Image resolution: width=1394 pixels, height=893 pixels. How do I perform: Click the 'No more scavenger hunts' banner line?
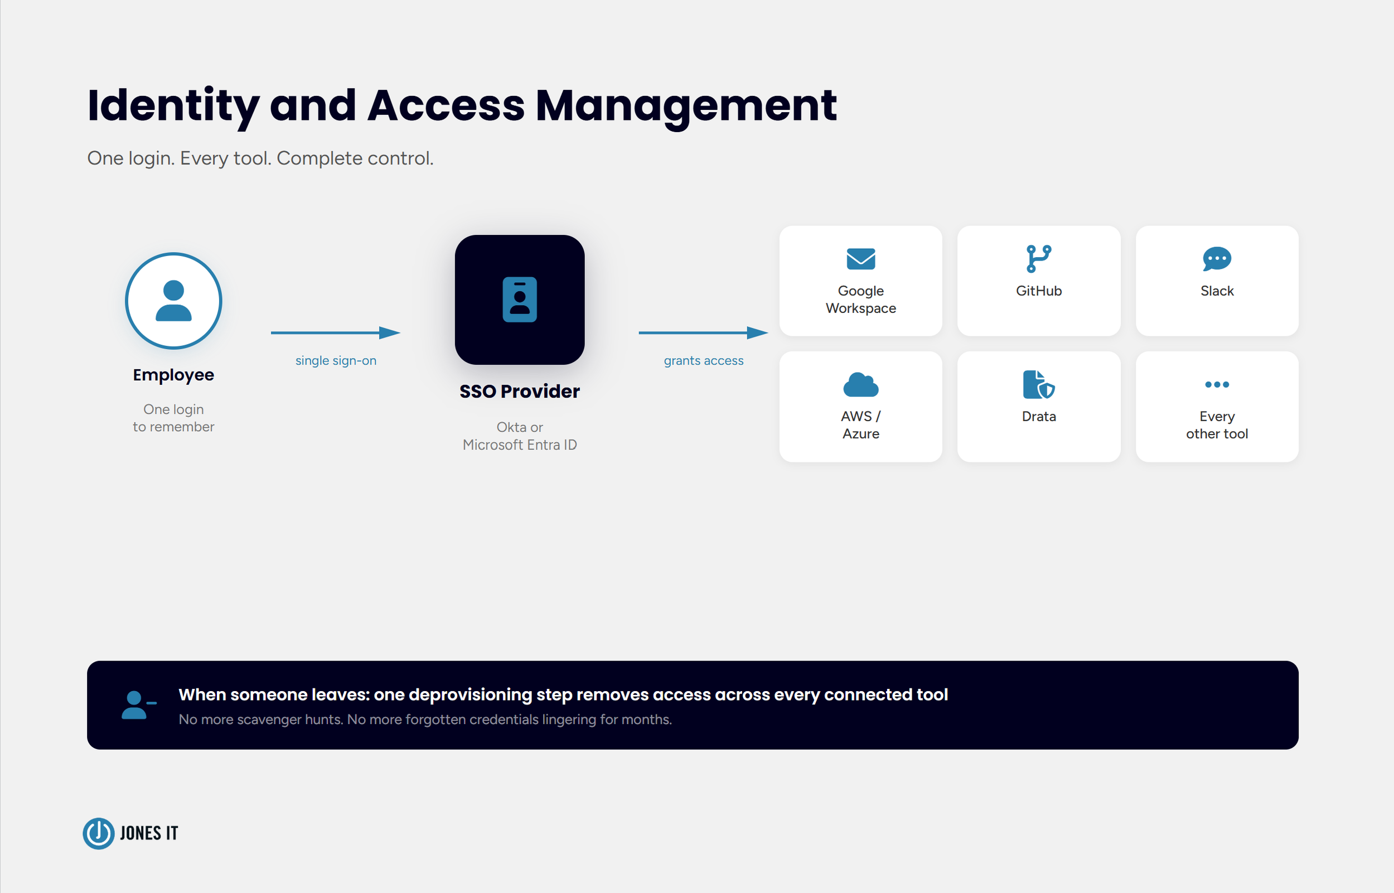[425, 719]
